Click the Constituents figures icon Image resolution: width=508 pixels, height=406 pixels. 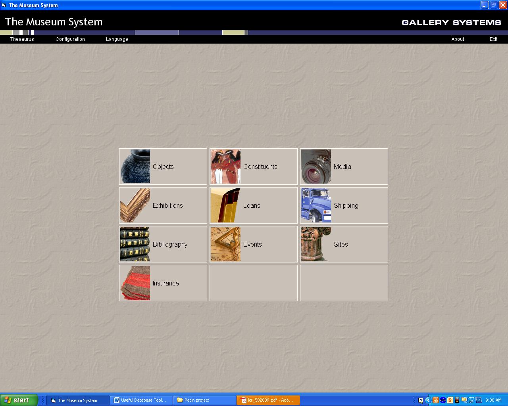pyautogui.click(x=225, y=167)
